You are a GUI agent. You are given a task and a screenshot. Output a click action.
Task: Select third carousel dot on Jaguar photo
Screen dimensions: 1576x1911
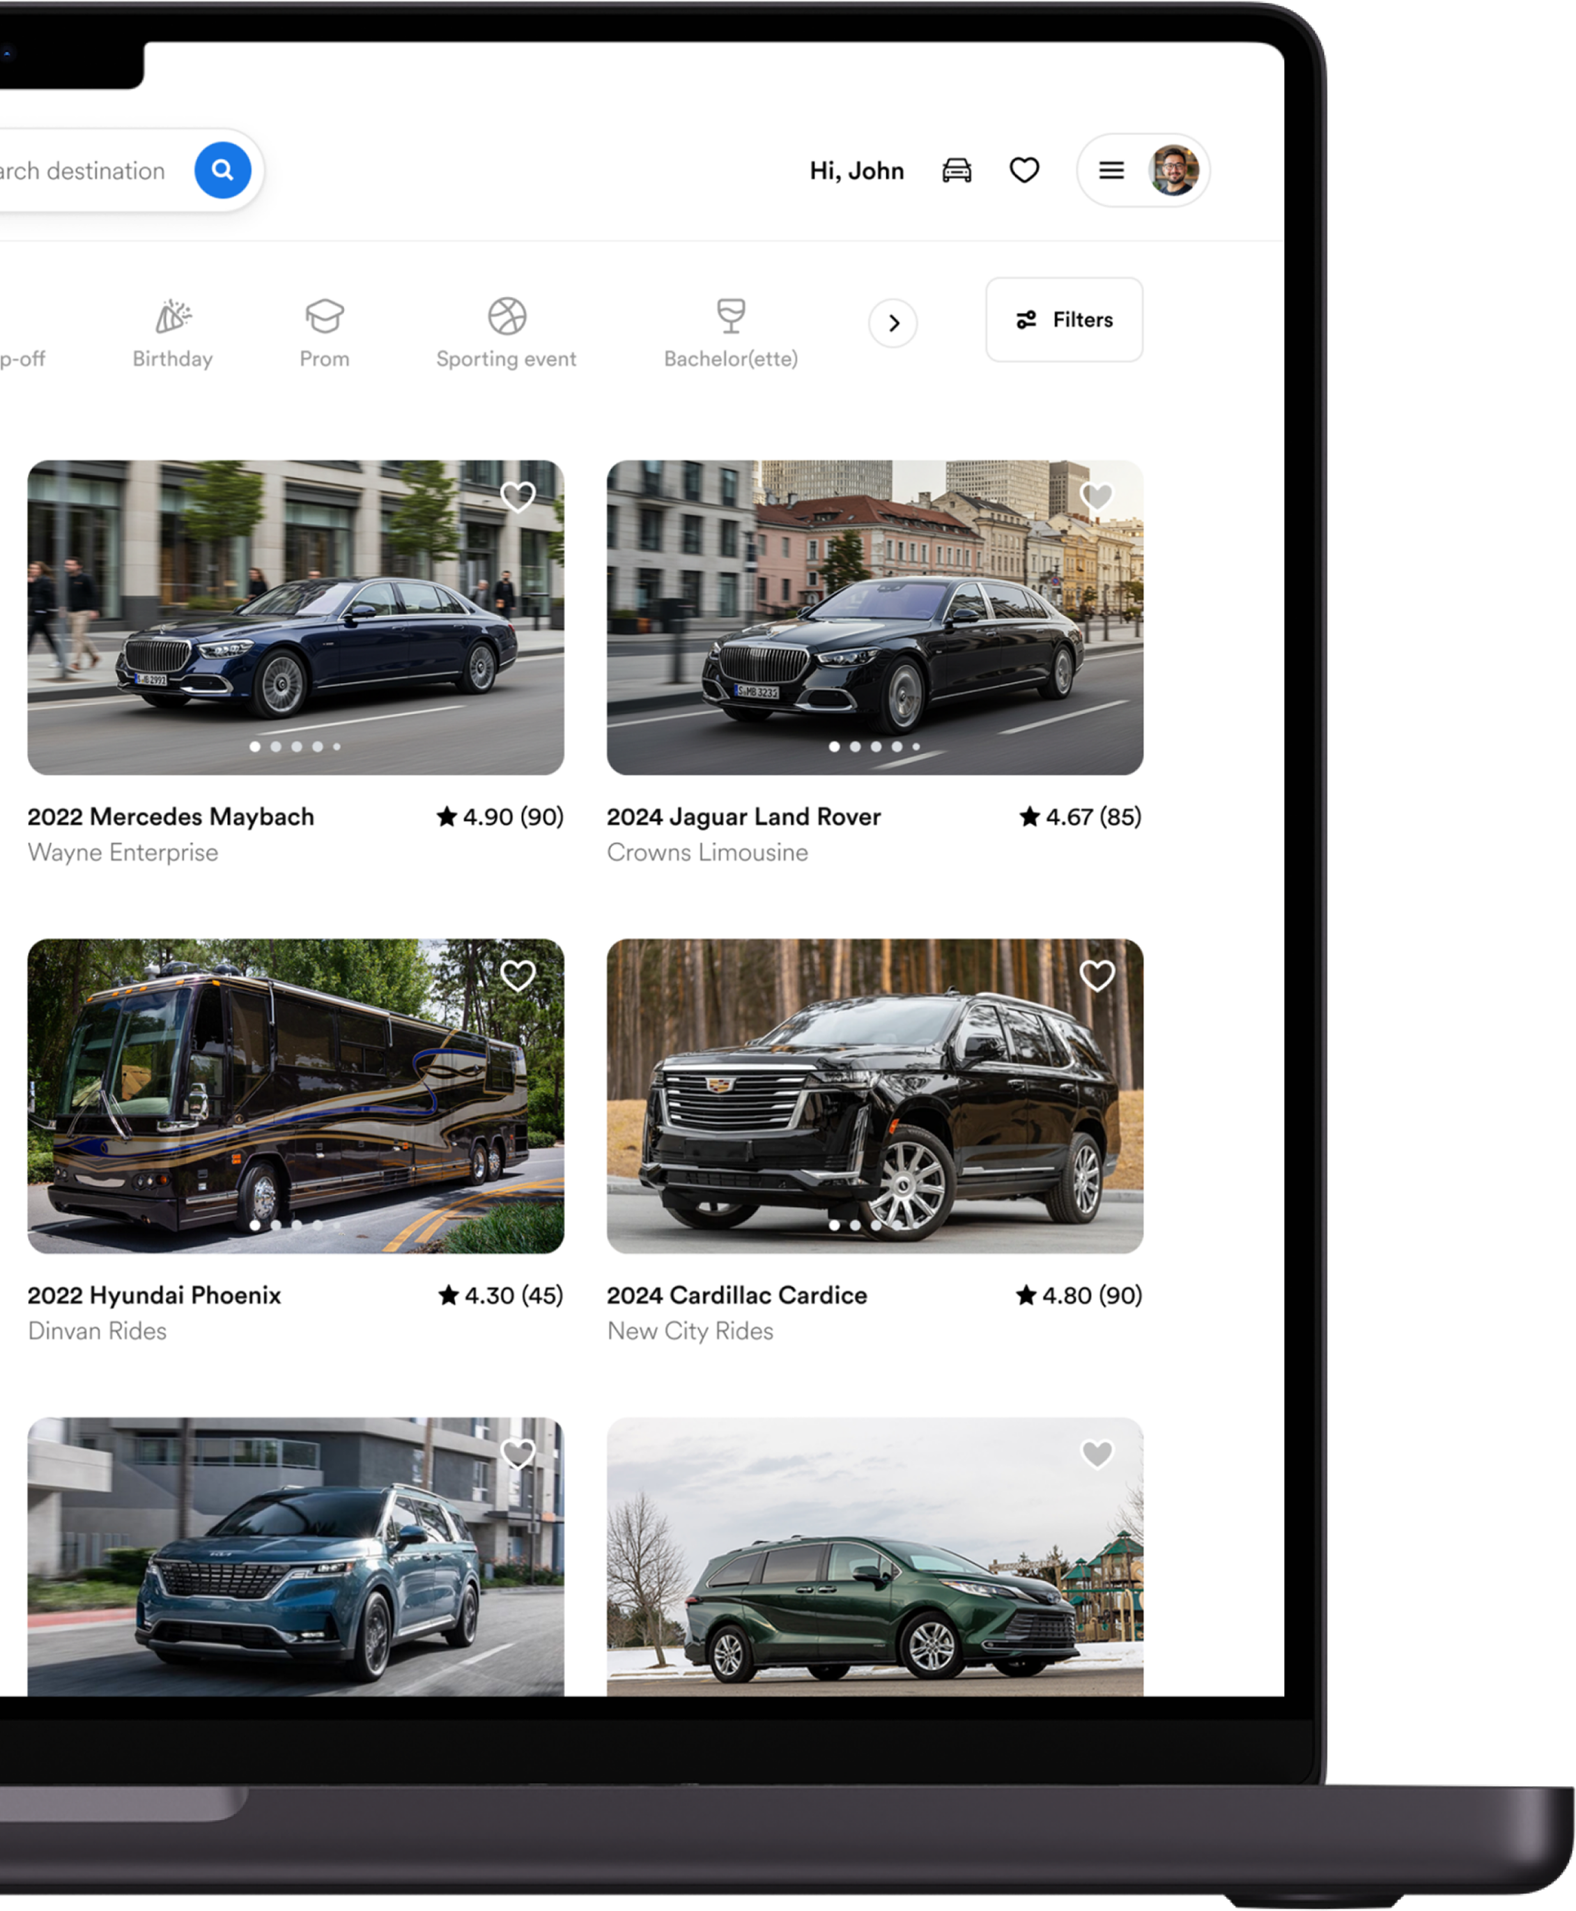pyautogui.click(x=876, y=746)
